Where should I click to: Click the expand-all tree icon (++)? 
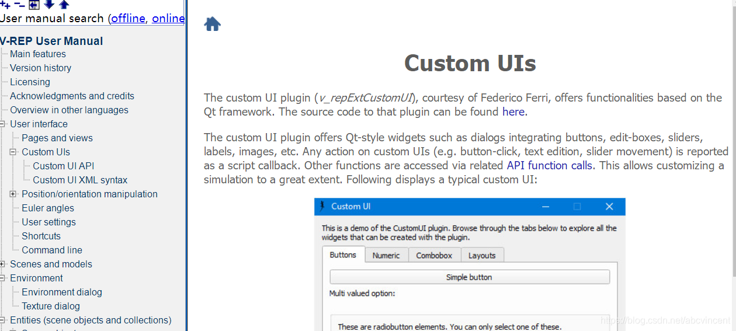pos(5,5)
